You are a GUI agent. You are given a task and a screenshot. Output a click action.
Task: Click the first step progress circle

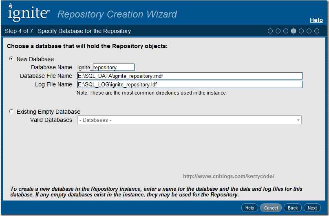click(270, 31)
